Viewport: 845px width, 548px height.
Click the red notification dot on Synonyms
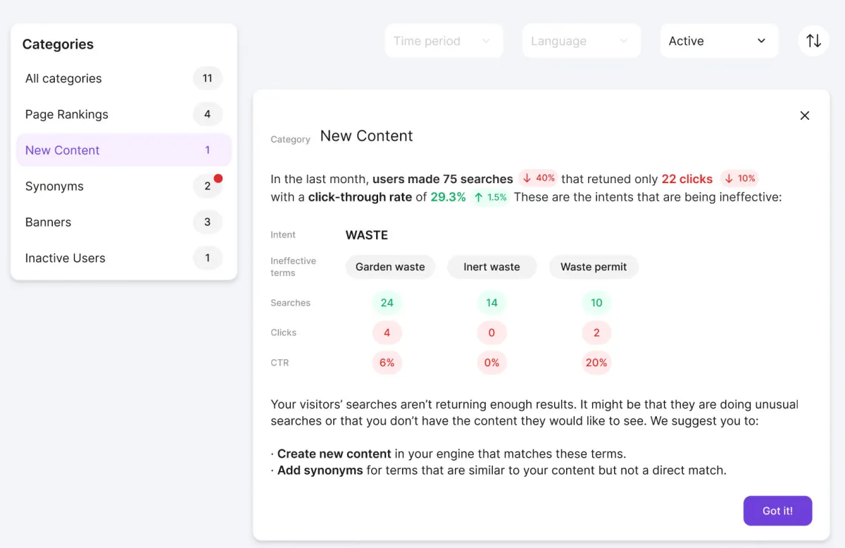[x=218, y=179]
